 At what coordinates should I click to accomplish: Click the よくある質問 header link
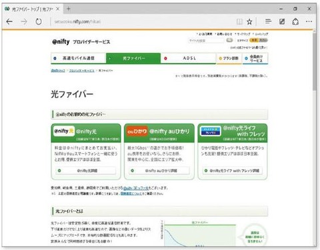tap(205, 34)
